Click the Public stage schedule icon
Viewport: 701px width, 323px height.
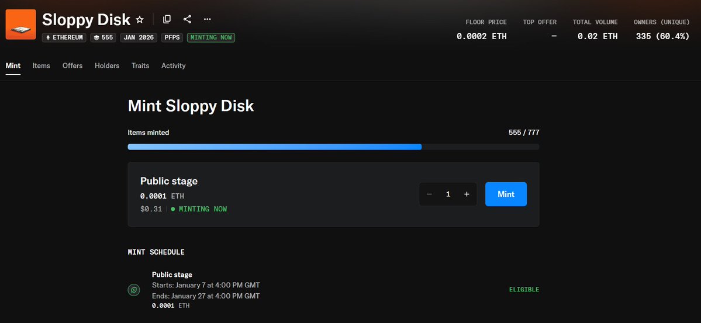click(134, 290)
